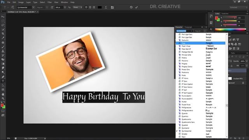Commit current text edits checkmark

(137, 7)
